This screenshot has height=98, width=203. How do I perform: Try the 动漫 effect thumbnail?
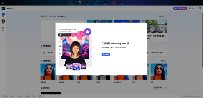point(159,72)
